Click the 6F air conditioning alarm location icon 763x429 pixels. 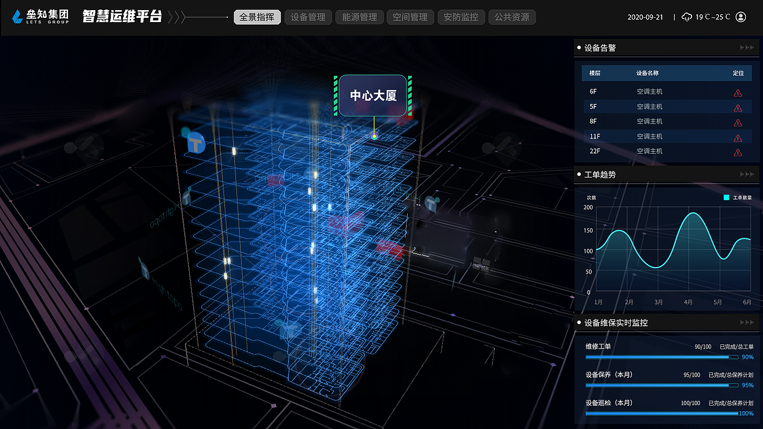[x=738, y=92]
